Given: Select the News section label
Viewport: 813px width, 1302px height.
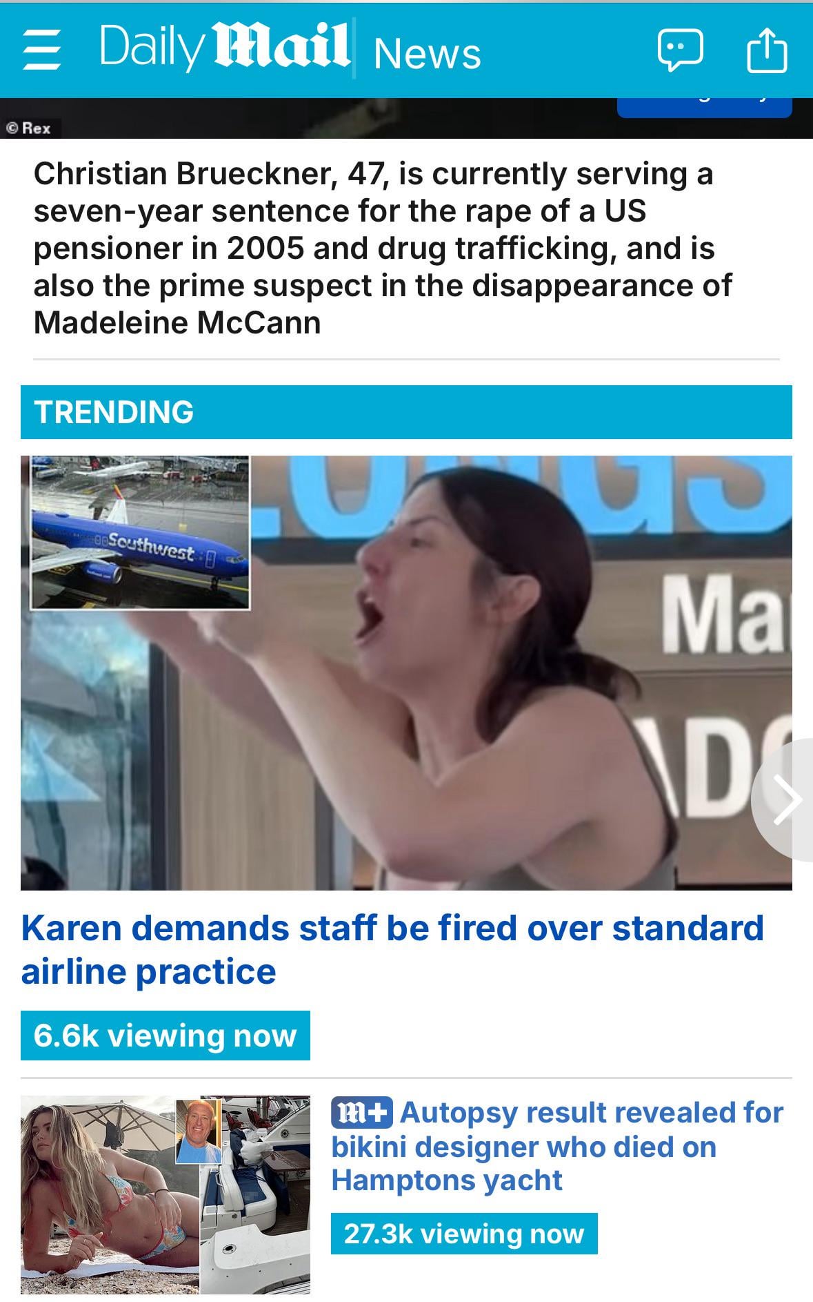Looking at the screenshot, I should click(x=427, y=53).
